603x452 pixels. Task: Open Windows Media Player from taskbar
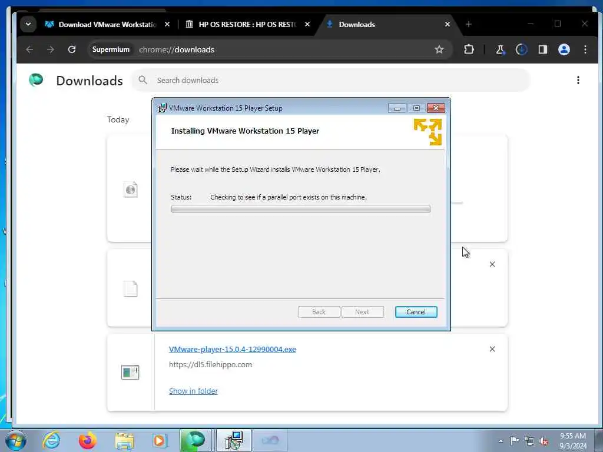159,440
